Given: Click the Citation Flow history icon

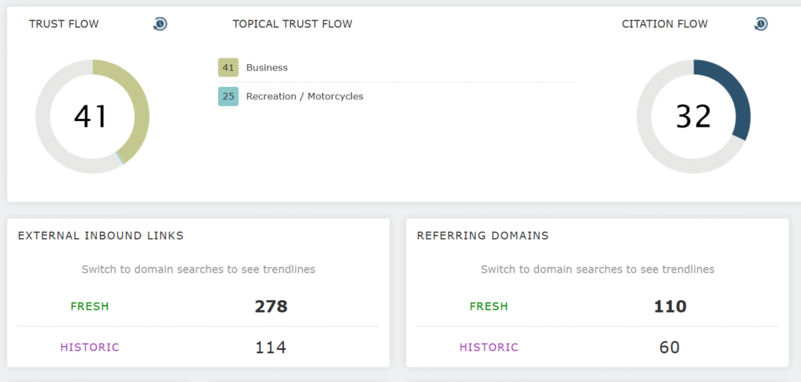Looking at the screenshot, I should [x=760, y=24].
